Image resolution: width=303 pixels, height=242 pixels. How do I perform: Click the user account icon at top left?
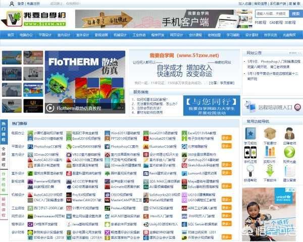[x=12, y=4]
